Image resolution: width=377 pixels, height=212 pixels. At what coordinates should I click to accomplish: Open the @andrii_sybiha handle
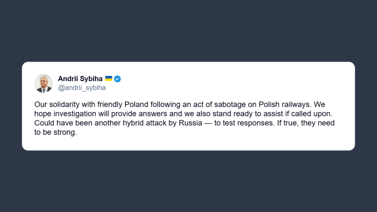point(82,88)
